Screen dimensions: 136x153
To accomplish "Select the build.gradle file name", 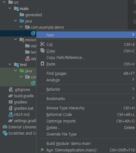I will click(24, 96).
